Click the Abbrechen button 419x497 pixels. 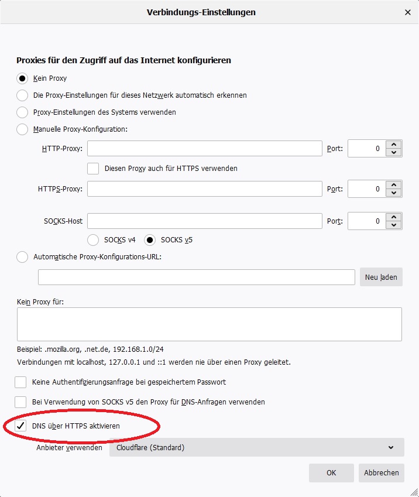pyautogui.click(x=382, y=473)
